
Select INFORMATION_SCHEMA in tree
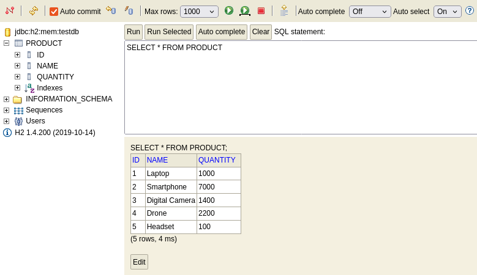69,99
